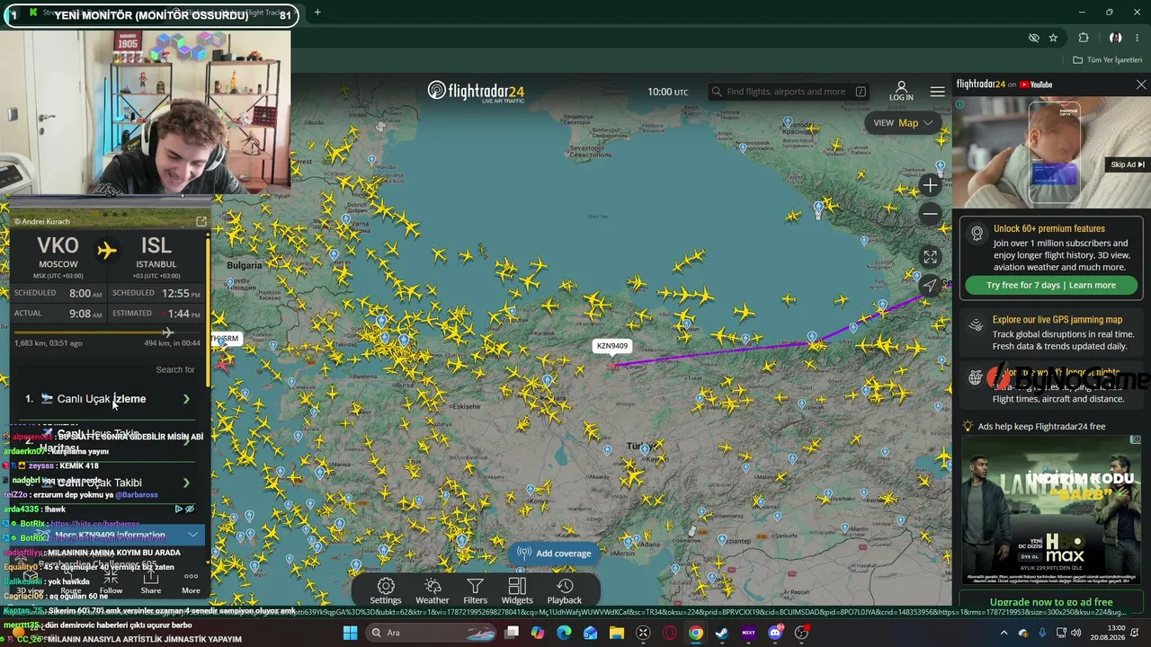Screen dimensions: 1151x647
Task: Click Try free for 7 days button
Action: click(1051, 285)
